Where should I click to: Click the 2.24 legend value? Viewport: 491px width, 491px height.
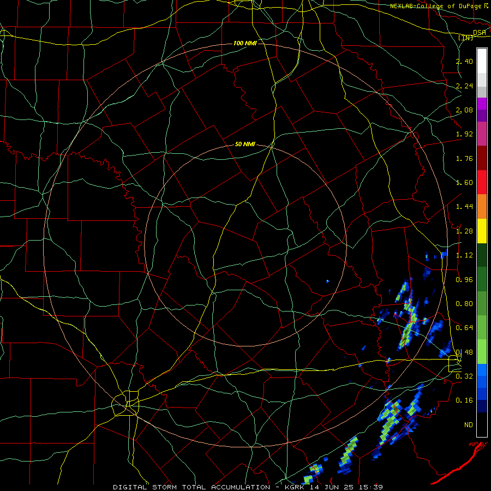click(464, 86)
